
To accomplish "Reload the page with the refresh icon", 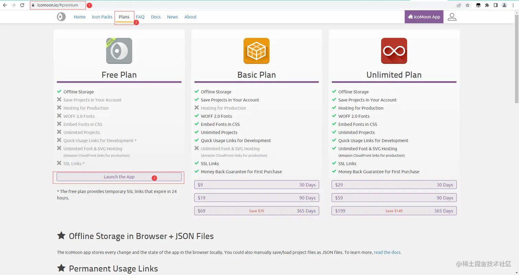I will 22,5.
